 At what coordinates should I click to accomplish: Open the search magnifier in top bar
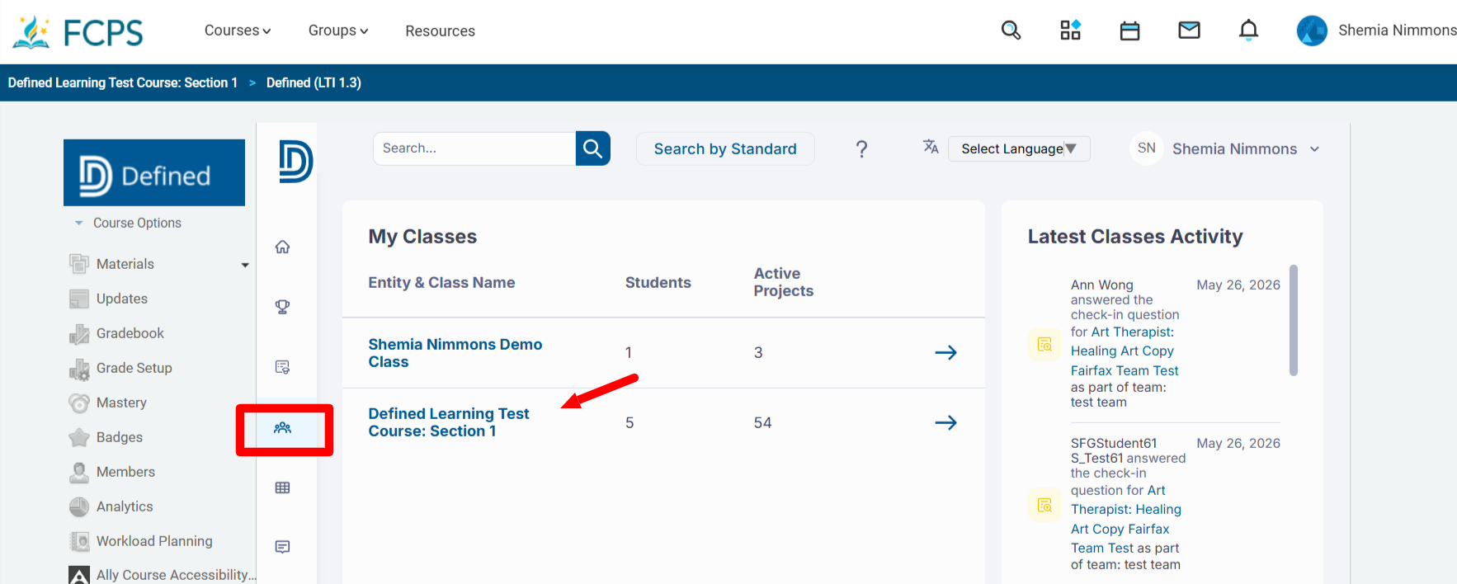(x=1011, y=31)
